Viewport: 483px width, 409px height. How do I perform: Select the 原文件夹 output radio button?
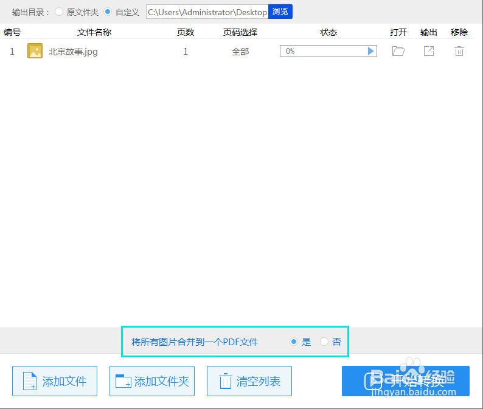(59, 12)
